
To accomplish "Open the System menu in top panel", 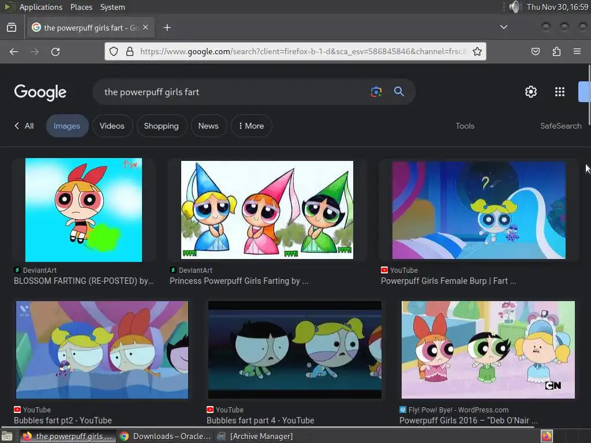I will tap(113, 7).
